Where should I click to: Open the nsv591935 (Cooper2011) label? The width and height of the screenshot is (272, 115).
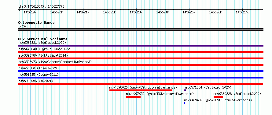39,75
